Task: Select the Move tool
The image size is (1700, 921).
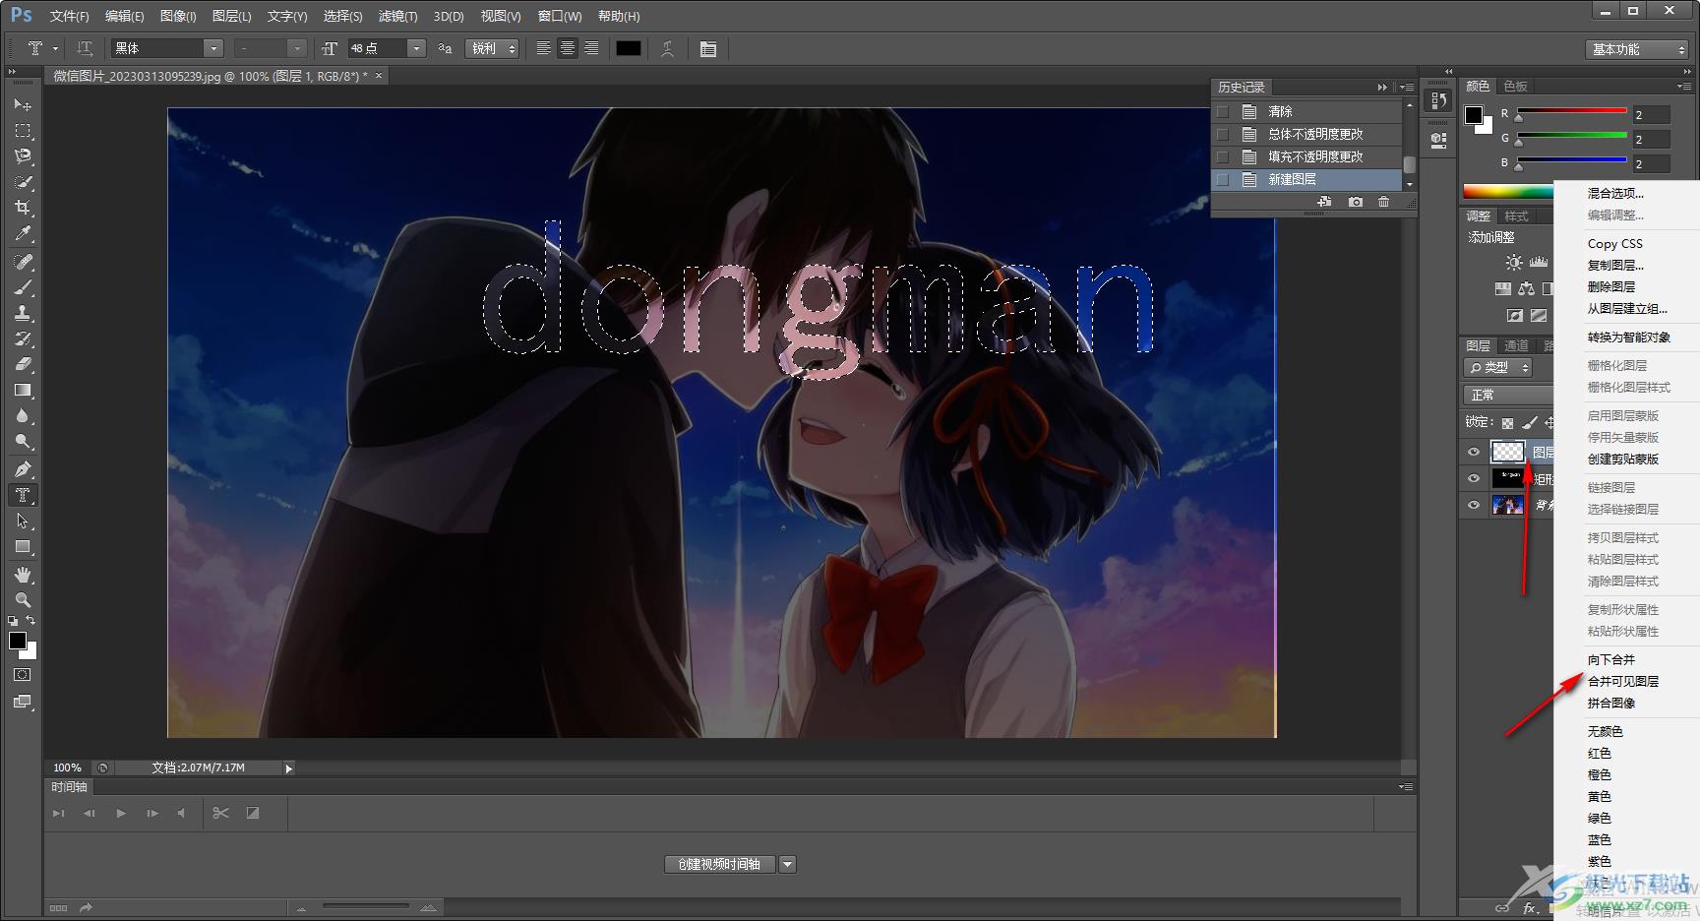Action: (23, 104)
